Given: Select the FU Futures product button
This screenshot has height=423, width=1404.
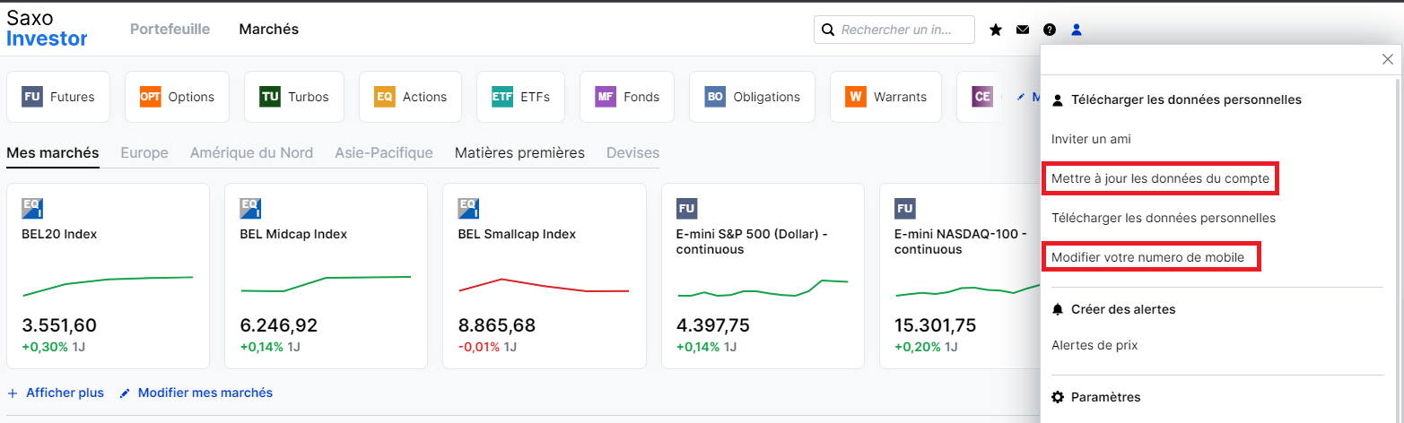Looking at the screenshot, I should coord(58,97).
